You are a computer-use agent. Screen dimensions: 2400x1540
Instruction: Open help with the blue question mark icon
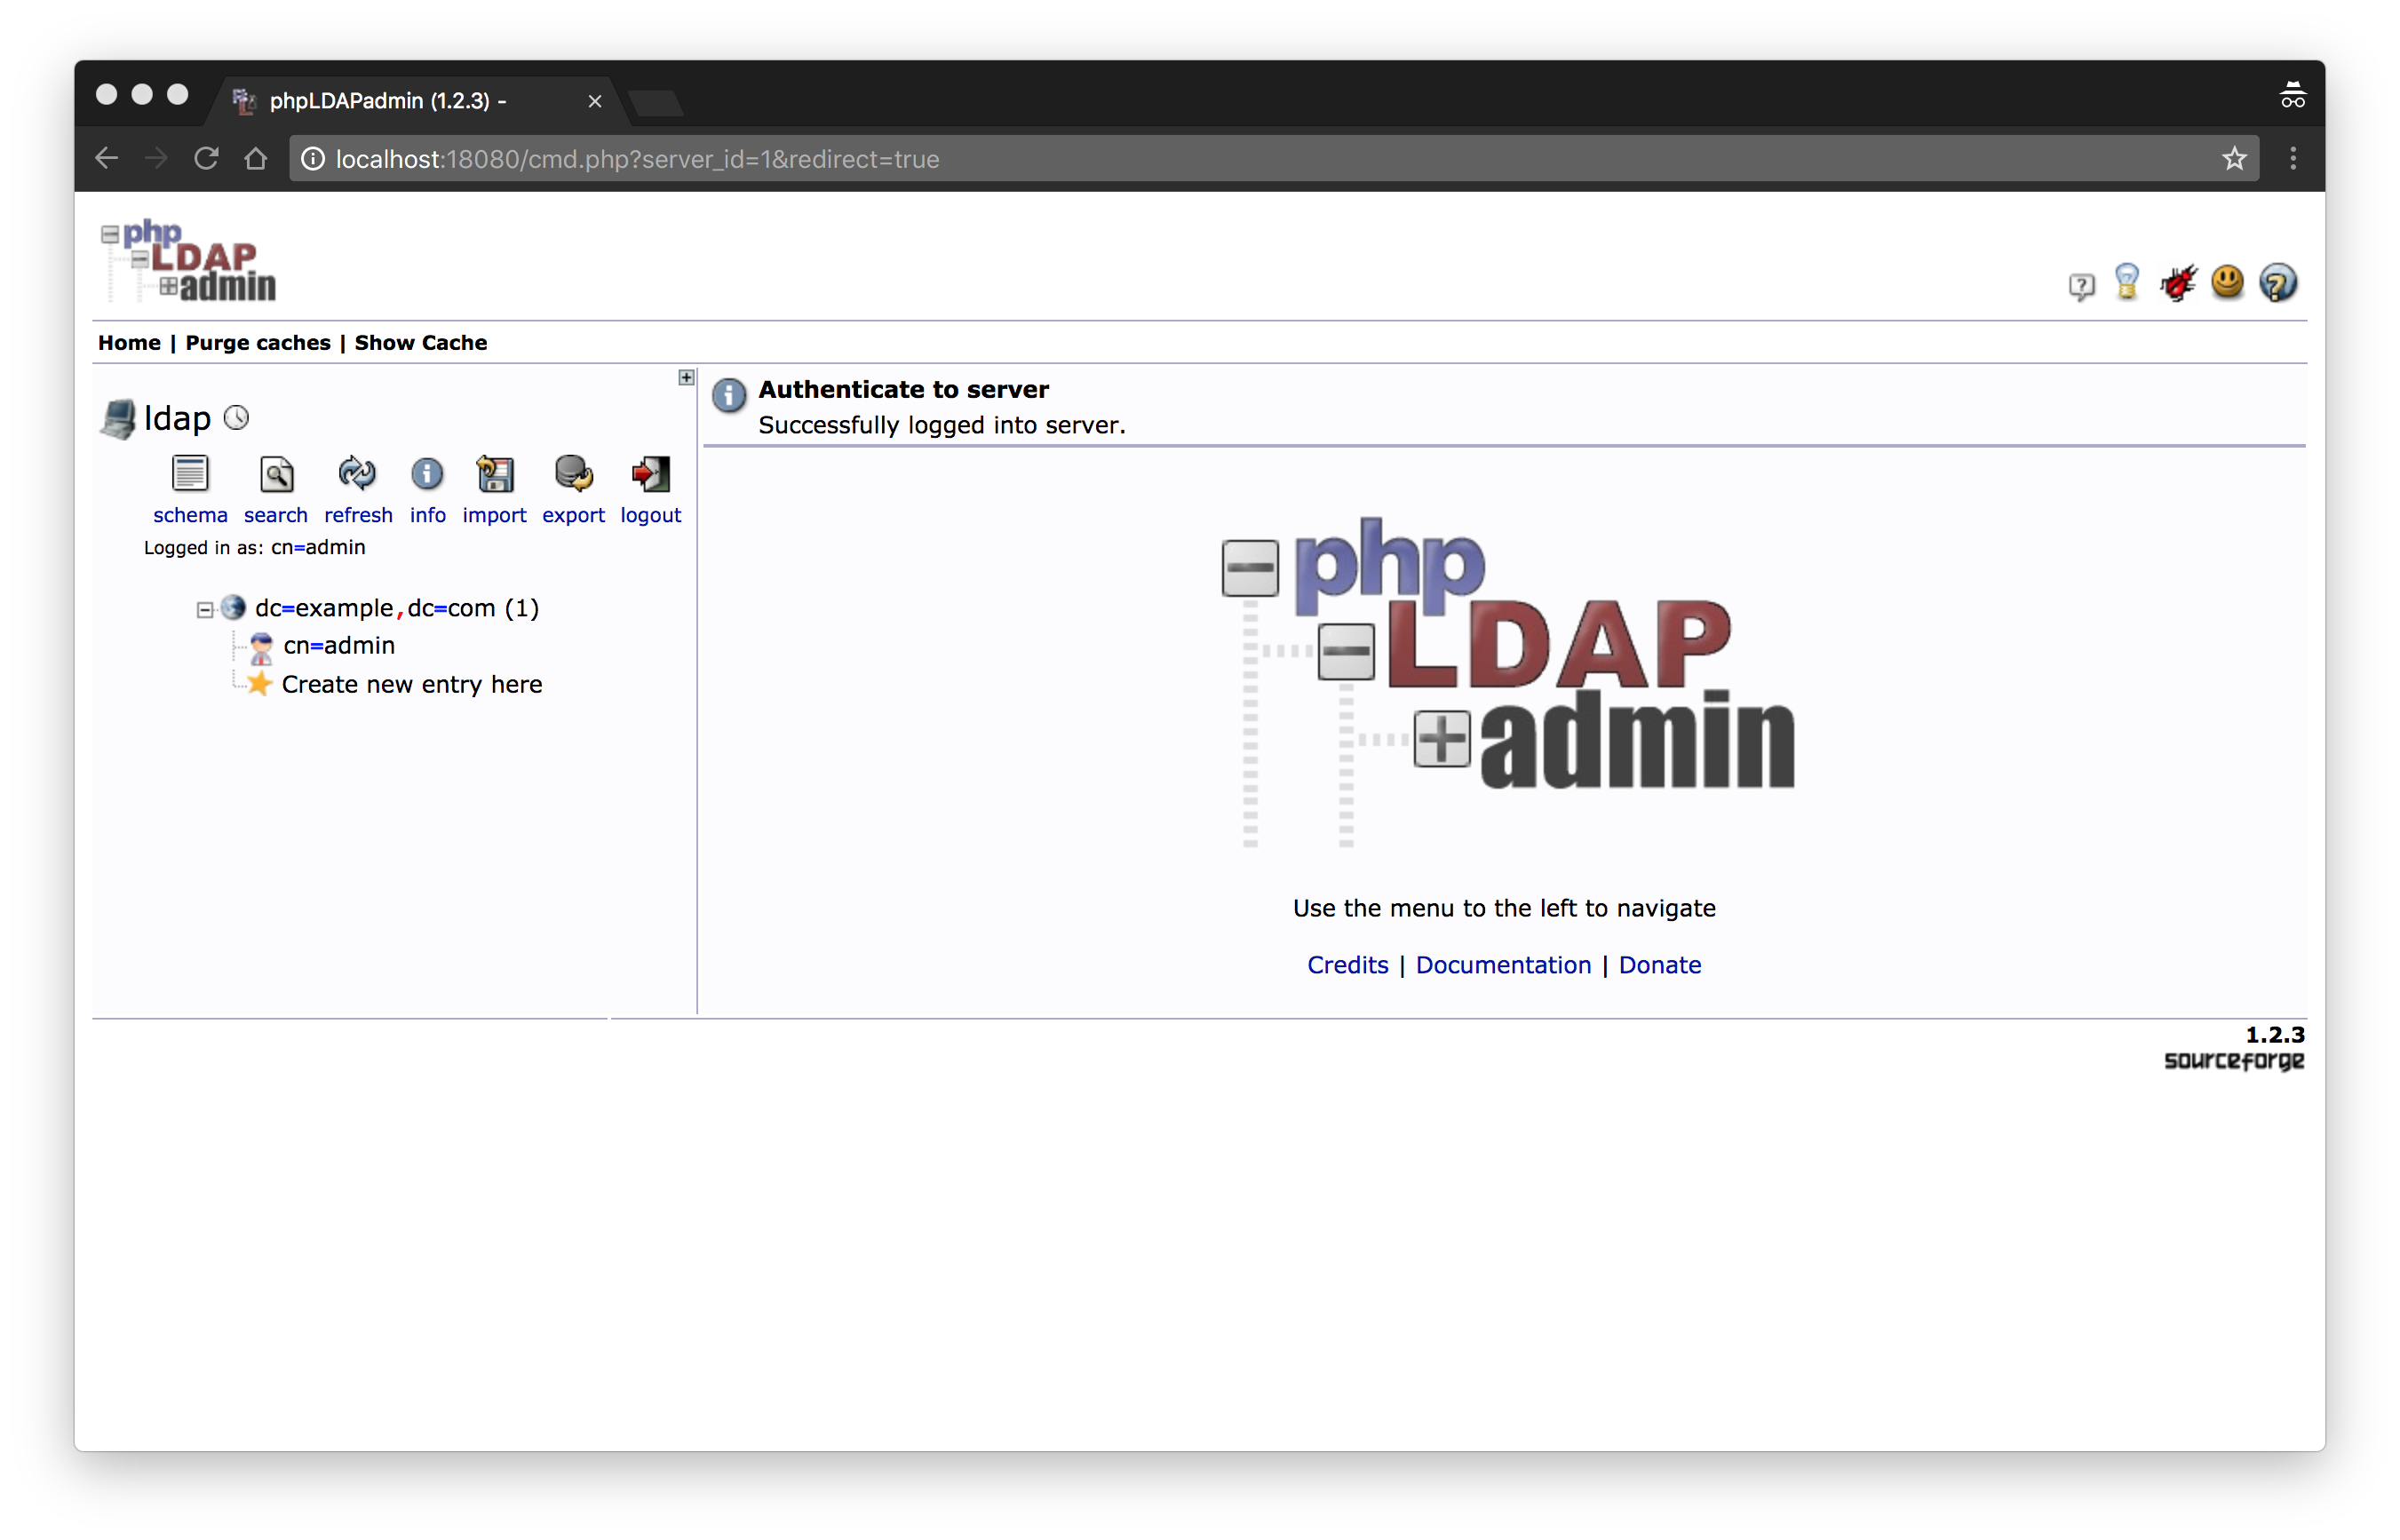[2277, 284]
